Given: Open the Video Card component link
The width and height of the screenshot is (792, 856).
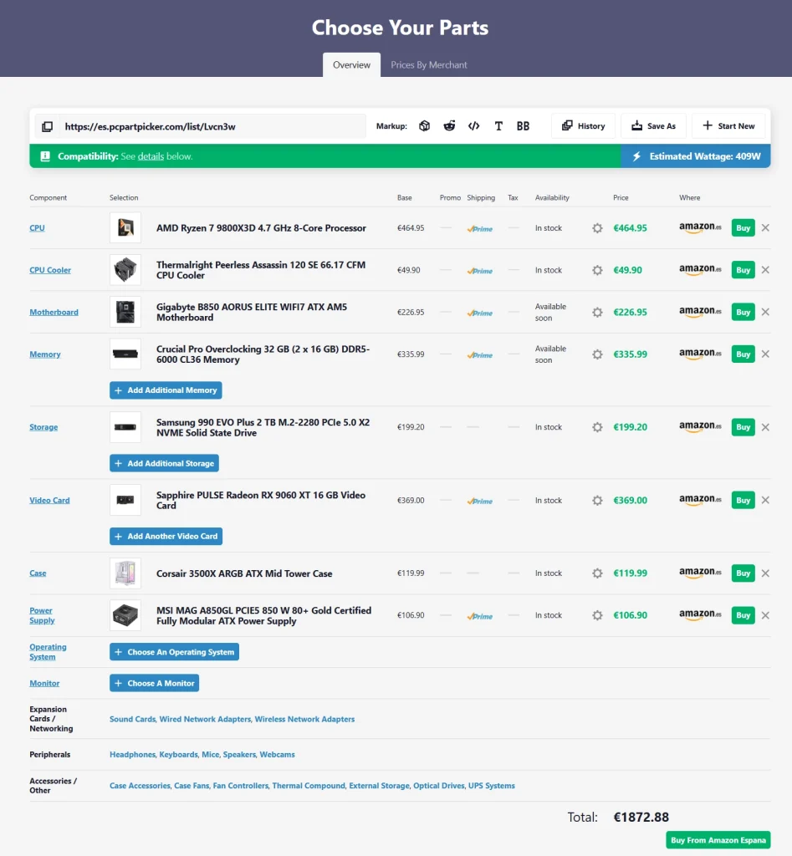Looking at the screenshot, I should (x=49, y=501).
